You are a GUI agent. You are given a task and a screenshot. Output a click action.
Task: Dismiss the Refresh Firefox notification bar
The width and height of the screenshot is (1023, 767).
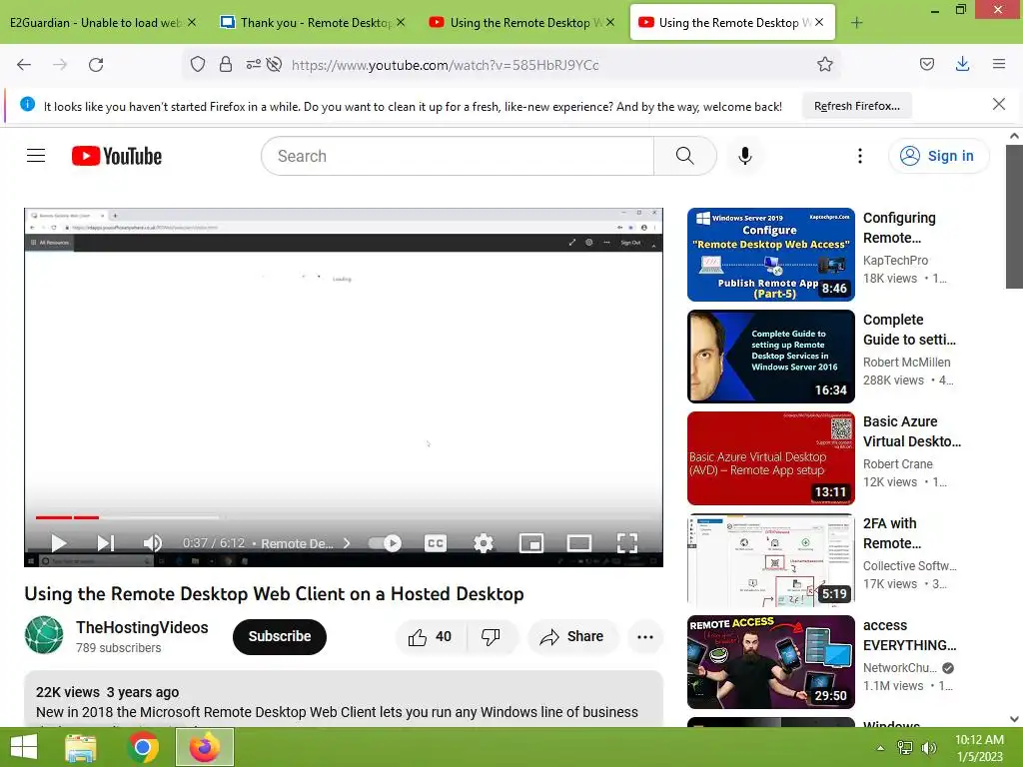(999, 104)
